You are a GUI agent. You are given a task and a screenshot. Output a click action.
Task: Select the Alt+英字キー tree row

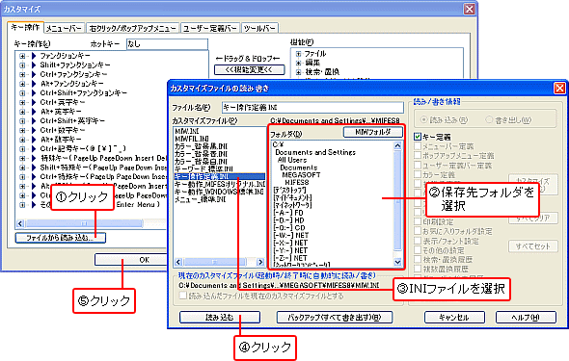pyautogui.click(x=61, y=112)
